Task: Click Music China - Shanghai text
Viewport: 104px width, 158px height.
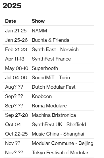Action: 58,134
